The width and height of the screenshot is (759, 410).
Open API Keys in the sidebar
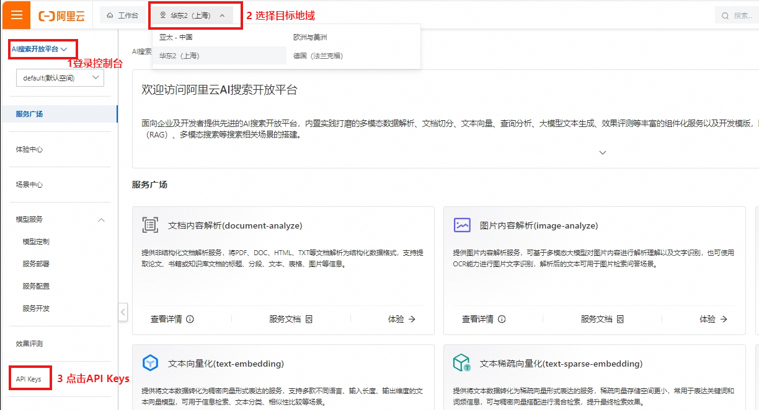tap(29, 379)
